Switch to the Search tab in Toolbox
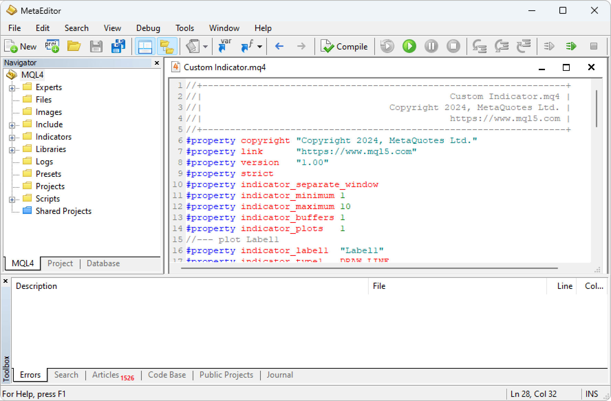611x401 pixels. 66,375
